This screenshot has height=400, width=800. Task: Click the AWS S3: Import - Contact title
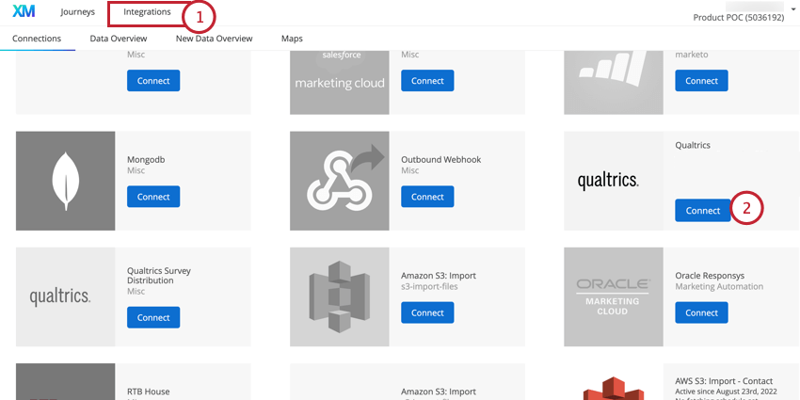point(724,381)
